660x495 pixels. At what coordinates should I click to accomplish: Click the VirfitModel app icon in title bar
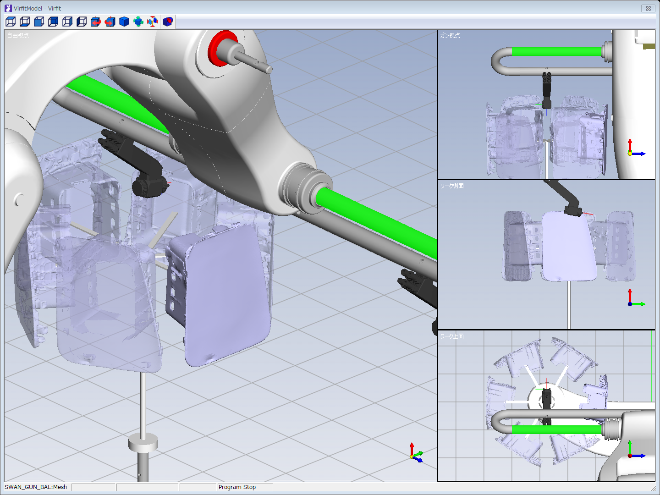pyautogui.click(x=8, y=8)
